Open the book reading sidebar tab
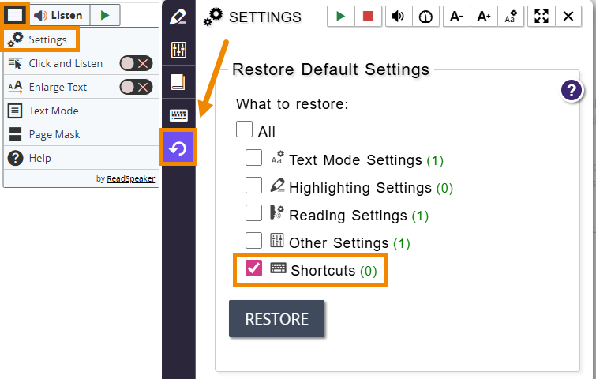 click(178, 83)
